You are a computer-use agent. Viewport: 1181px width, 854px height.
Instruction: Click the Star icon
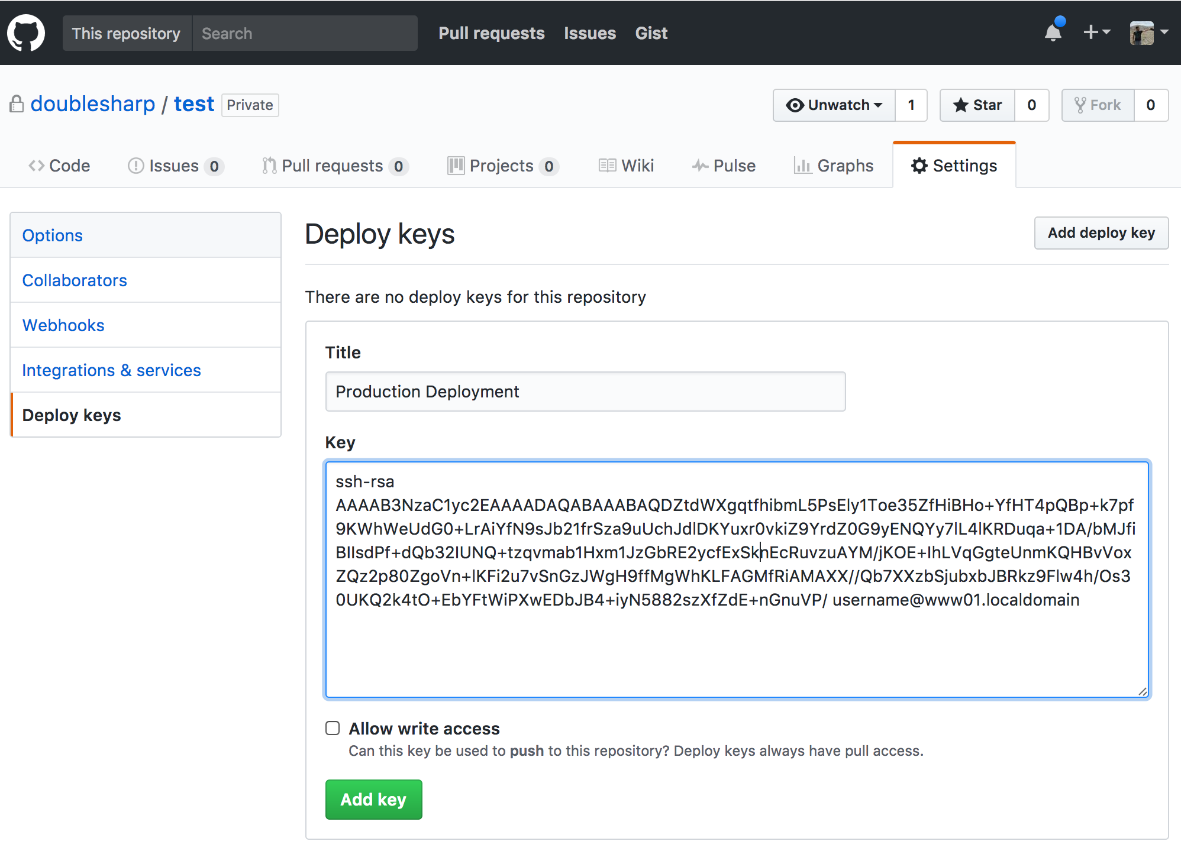(961, 105)
